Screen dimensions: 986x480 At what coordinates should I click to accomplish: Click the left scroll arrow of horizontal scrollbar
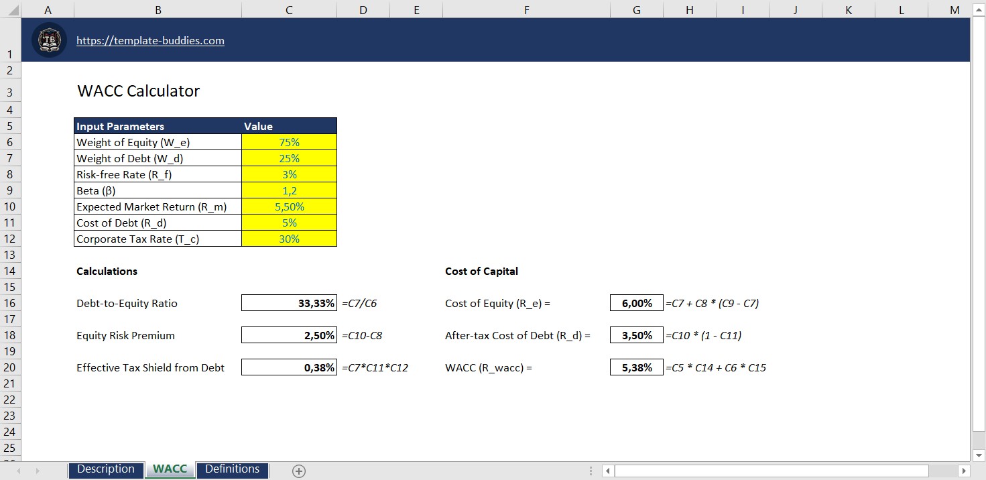607,470
